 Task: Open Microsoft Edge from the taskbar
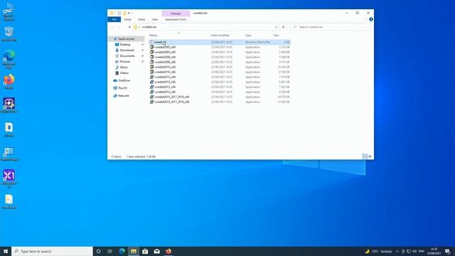(x=122, y=251)
